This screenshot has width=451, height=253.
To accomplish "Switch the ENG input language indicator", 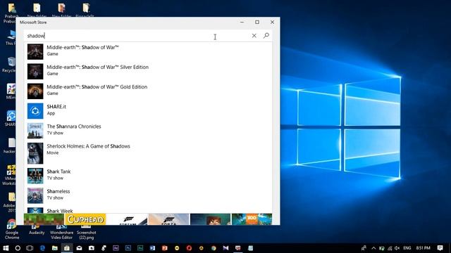I will pos(407,248).
